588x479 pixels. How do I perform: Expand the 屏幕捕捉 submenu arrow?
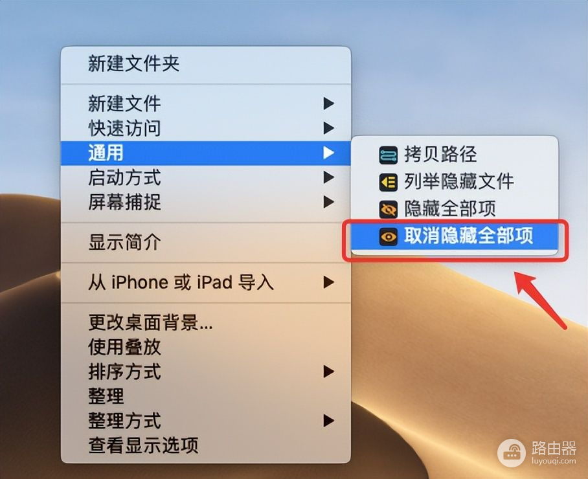pos(328,202)
